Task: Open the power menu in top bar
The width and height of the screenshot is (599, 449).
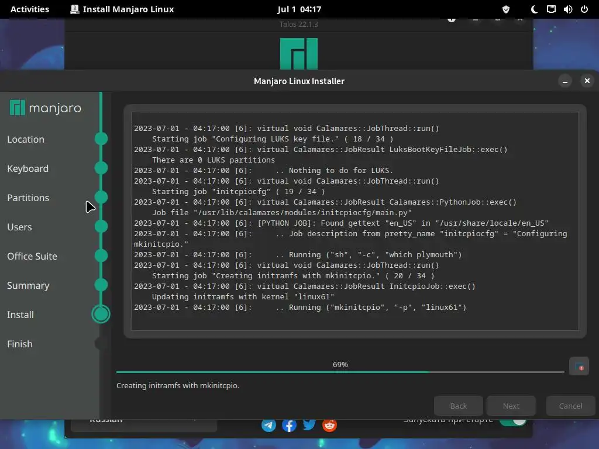Action: click(584, 9)
